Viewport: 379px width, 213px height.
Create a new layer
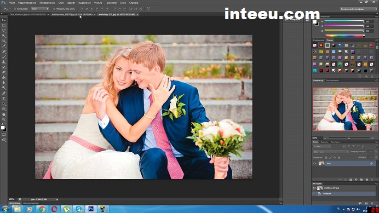click(x=366, y=180)
